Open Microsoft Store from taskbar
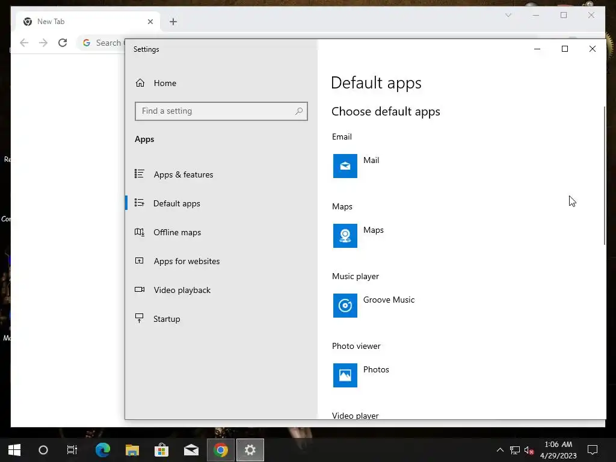The image size is (616, 462). pyautogui.click(x=161, y=450)
